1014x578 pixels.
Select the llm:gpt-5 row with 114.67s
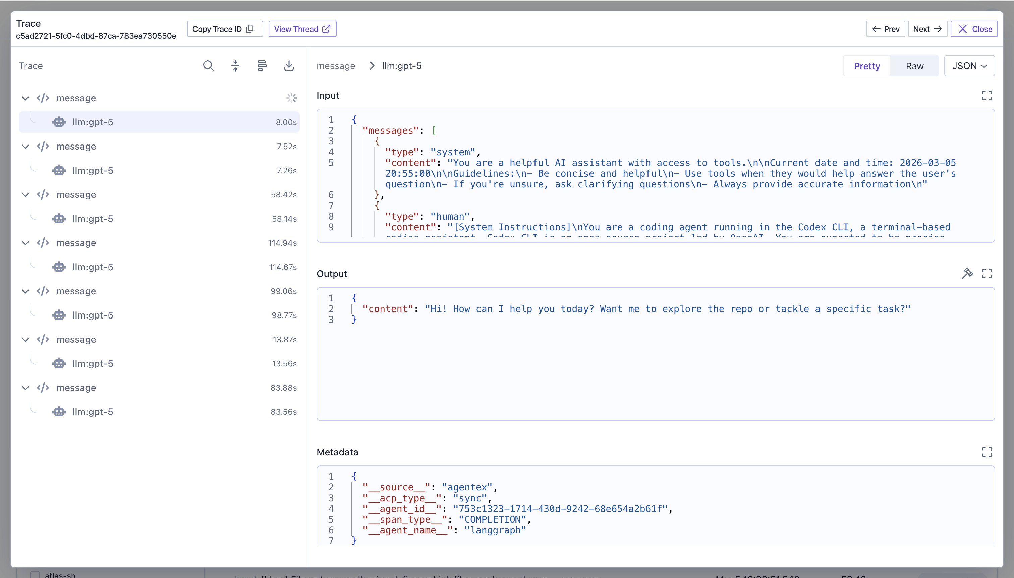[159, 267]
